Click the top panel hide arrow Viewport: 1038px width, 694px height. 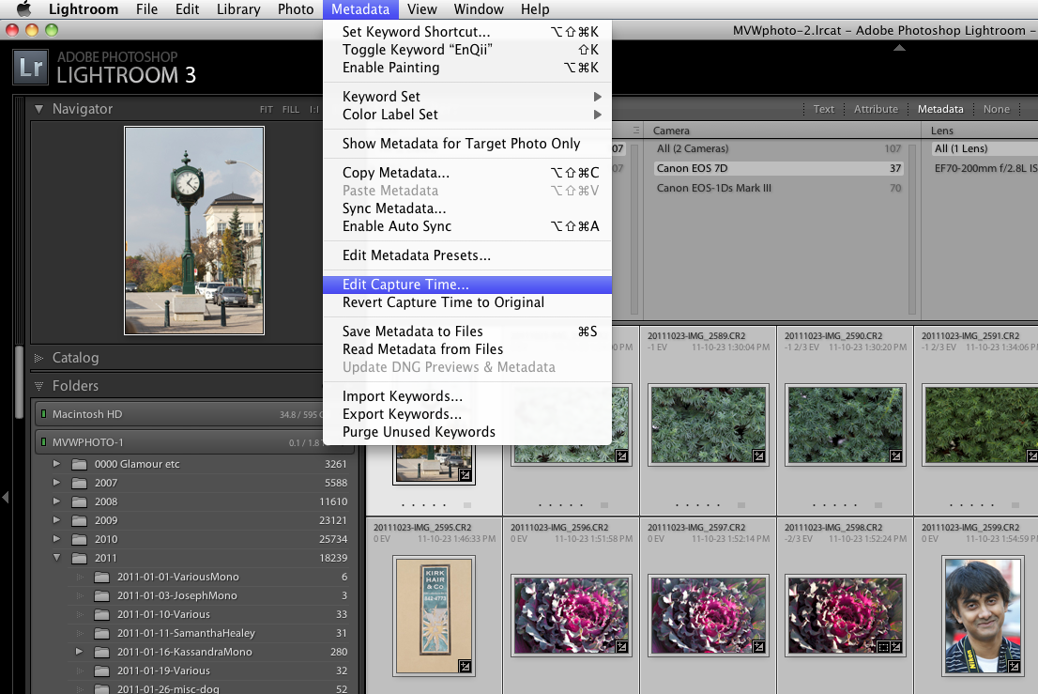pyautogui.click(x=900, y=48)
